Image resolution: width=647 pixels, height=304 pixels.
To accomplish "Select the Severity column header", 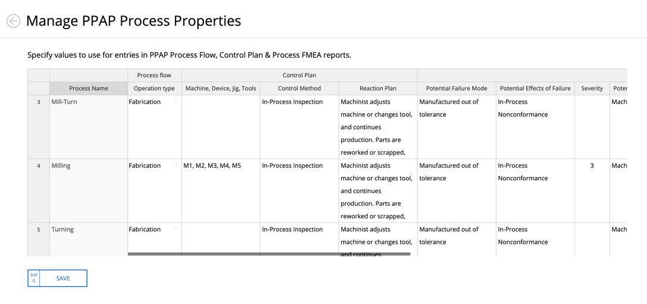I will pyautogui.click(x=592, y=88).
